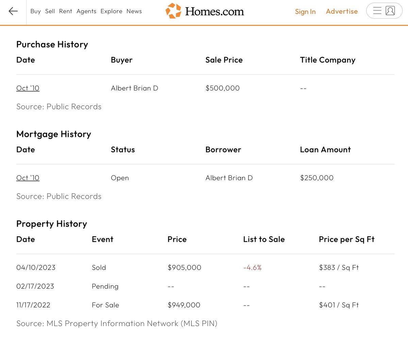Open Oct '10 link in Mortgage History
The width and height of the screenshot is (408, 337).
[x=28, y=178]
